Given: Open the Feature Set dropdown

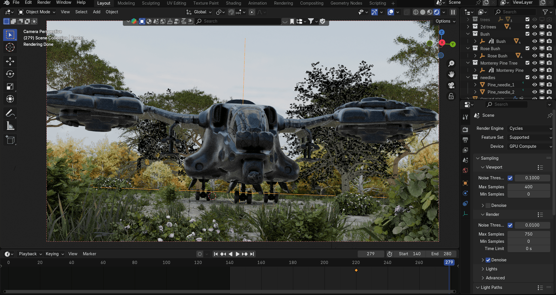Looking at the screenshot, I should tap(530, 137).
